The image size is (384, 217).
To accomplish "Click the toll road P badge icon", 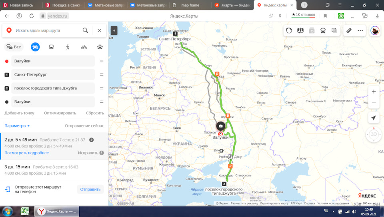I will [x=91, y=140].
